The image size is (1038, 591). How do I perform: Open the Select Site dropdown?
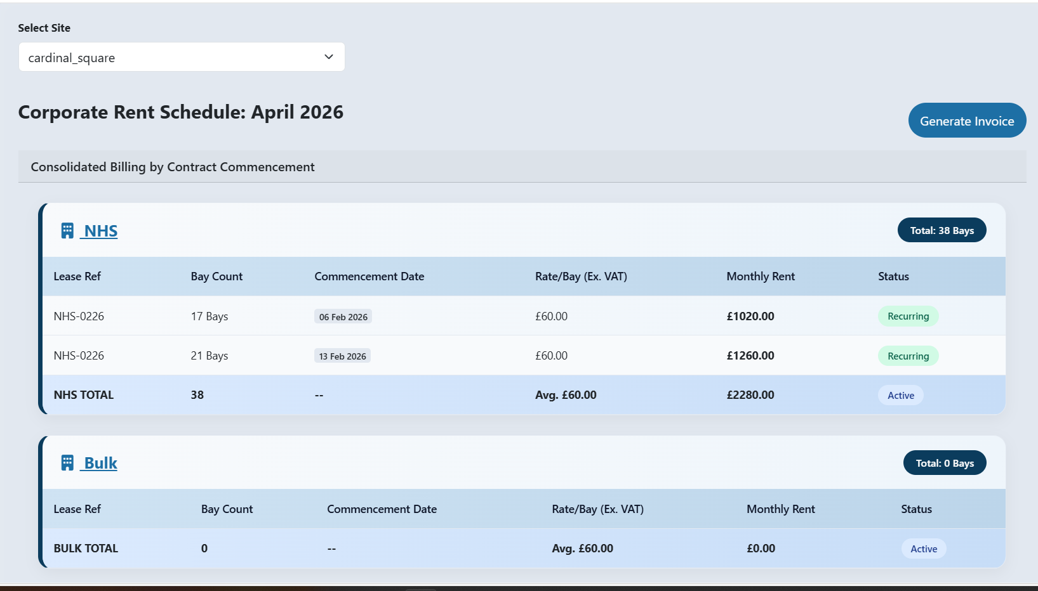(x=181, y=57)
